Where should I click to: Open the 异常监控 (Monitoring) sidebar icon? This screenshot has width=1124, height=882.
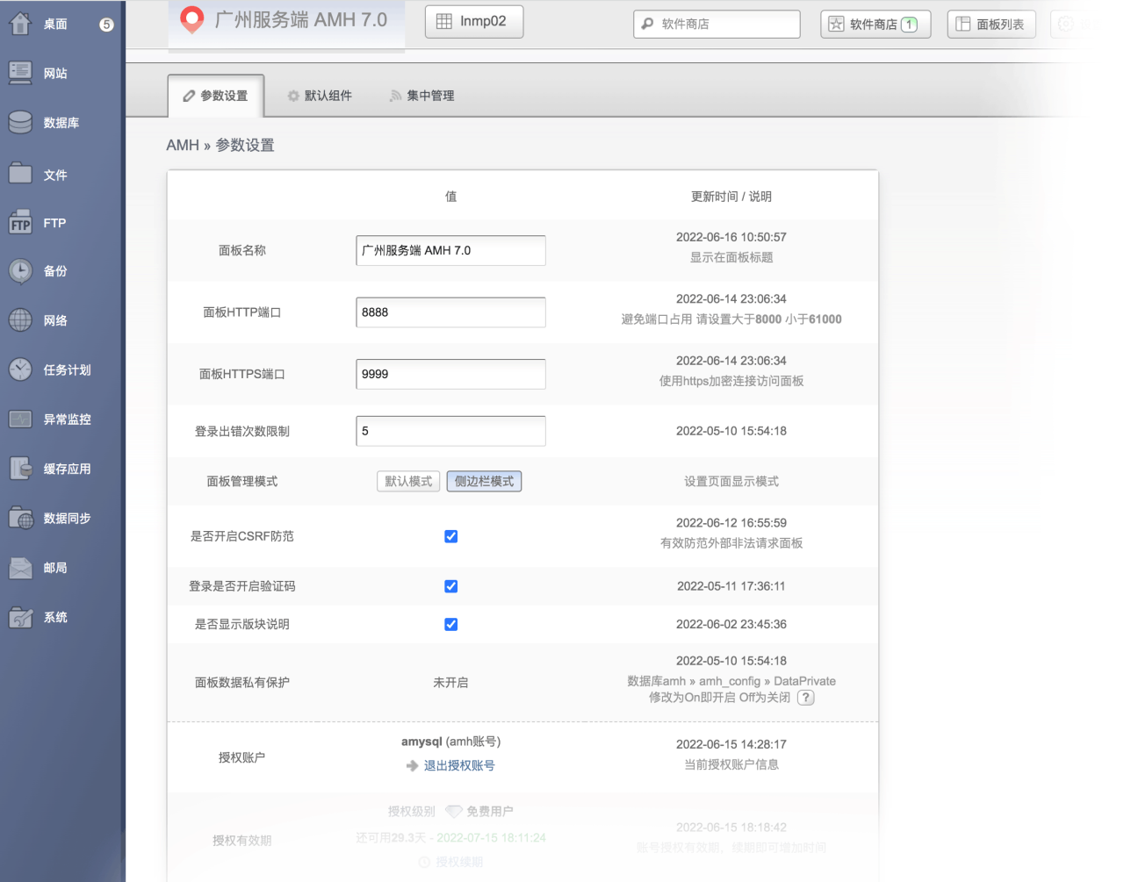[19, 419]
